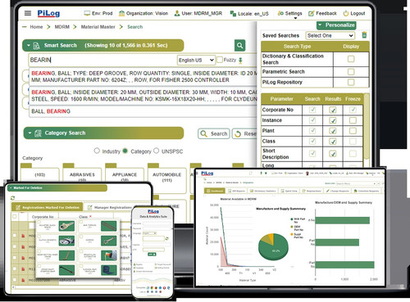410x302 pixels.
Task: Select the BALL, BEARING suggestion
Action: pos(143,111)
